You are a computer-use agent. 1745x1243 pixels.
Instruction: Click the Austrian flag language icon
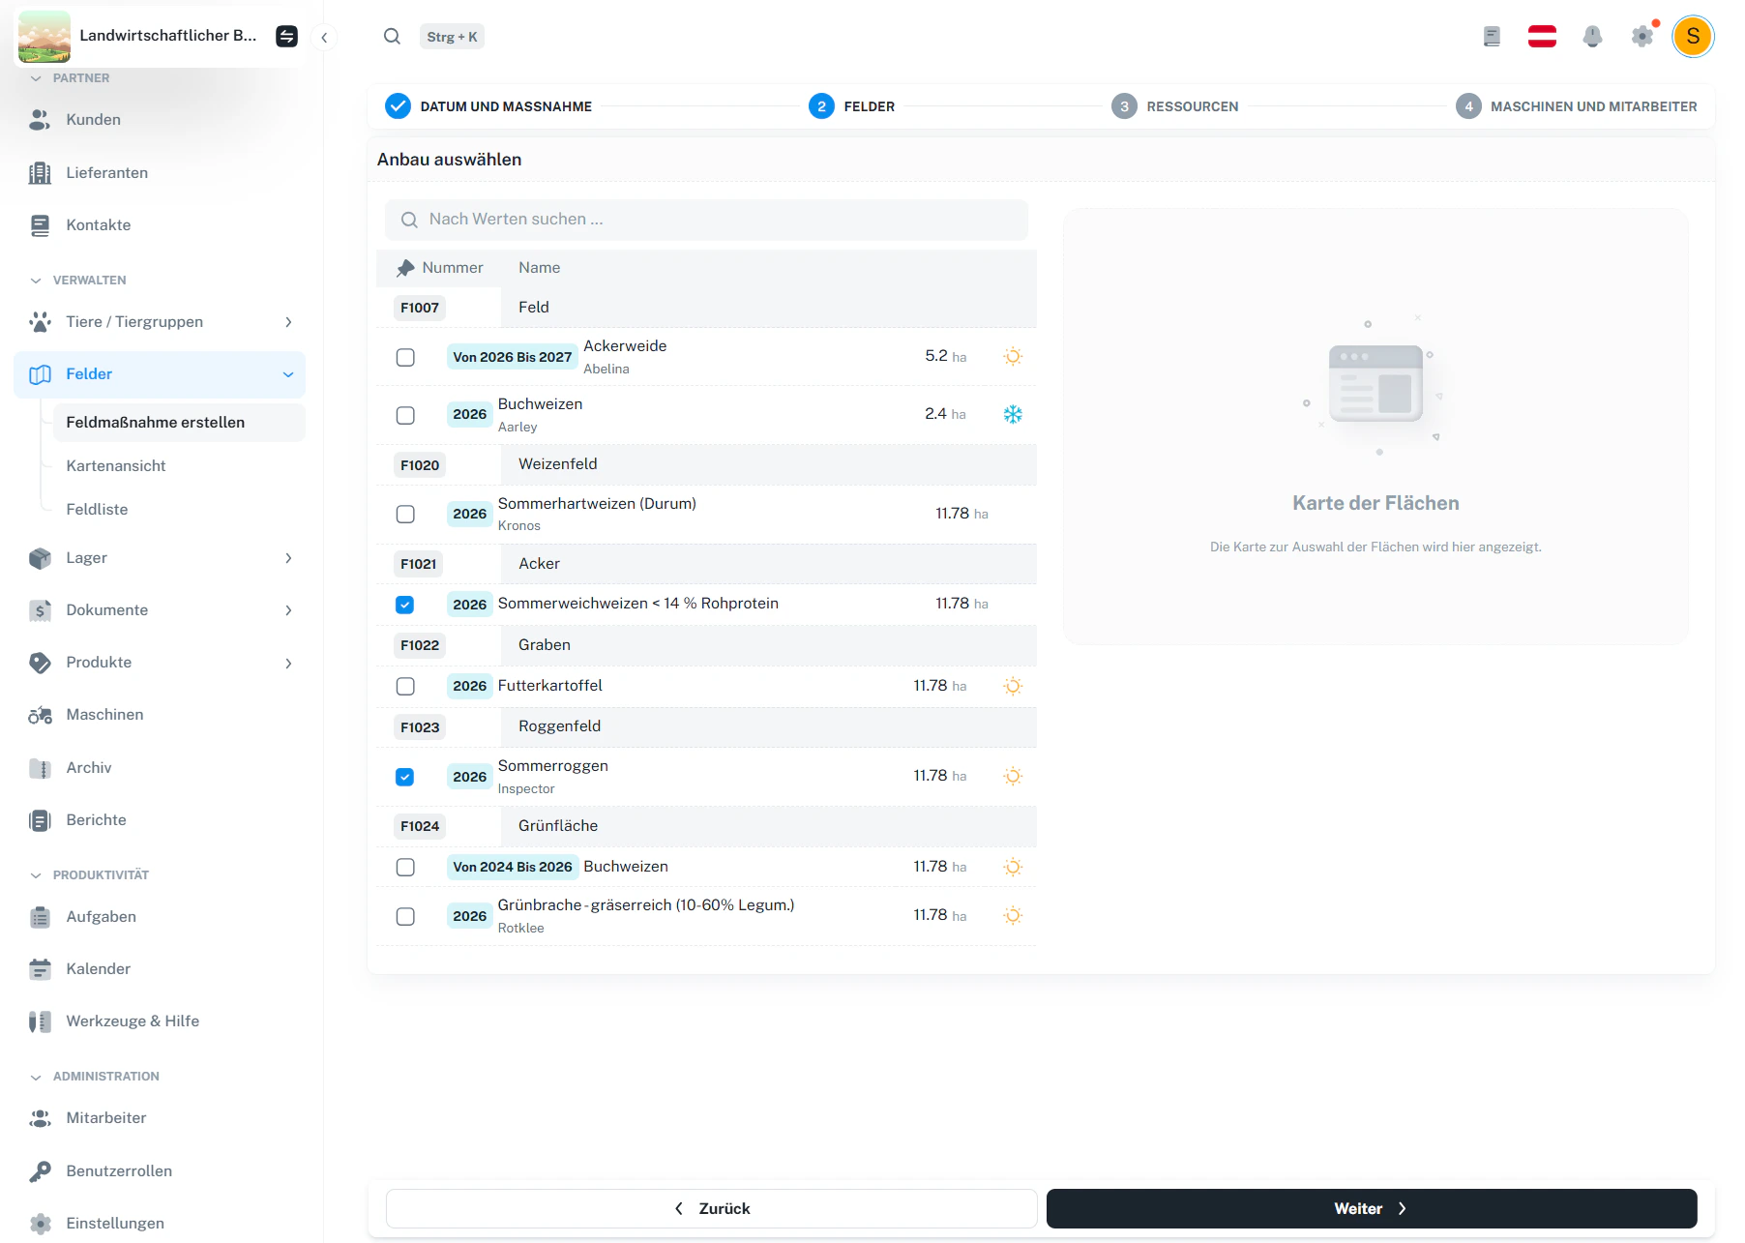tap(1542, 37)
